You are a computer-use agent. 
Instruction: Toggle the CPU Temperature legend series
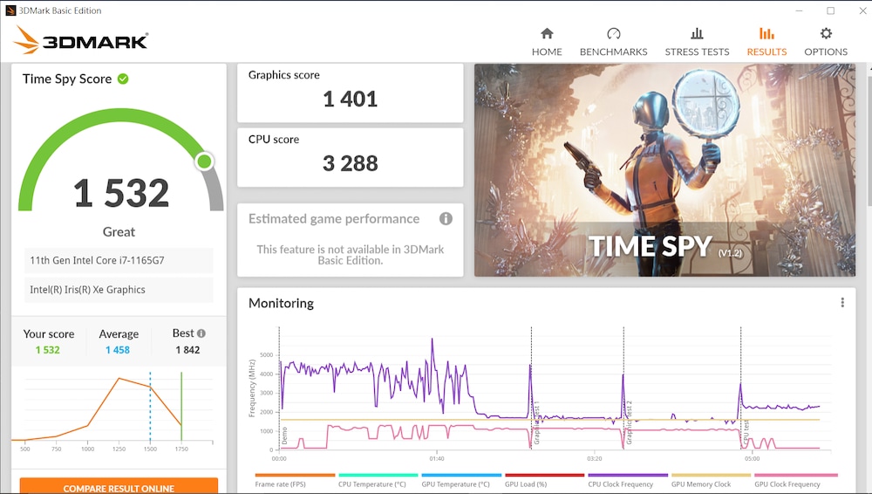[371, 484]
